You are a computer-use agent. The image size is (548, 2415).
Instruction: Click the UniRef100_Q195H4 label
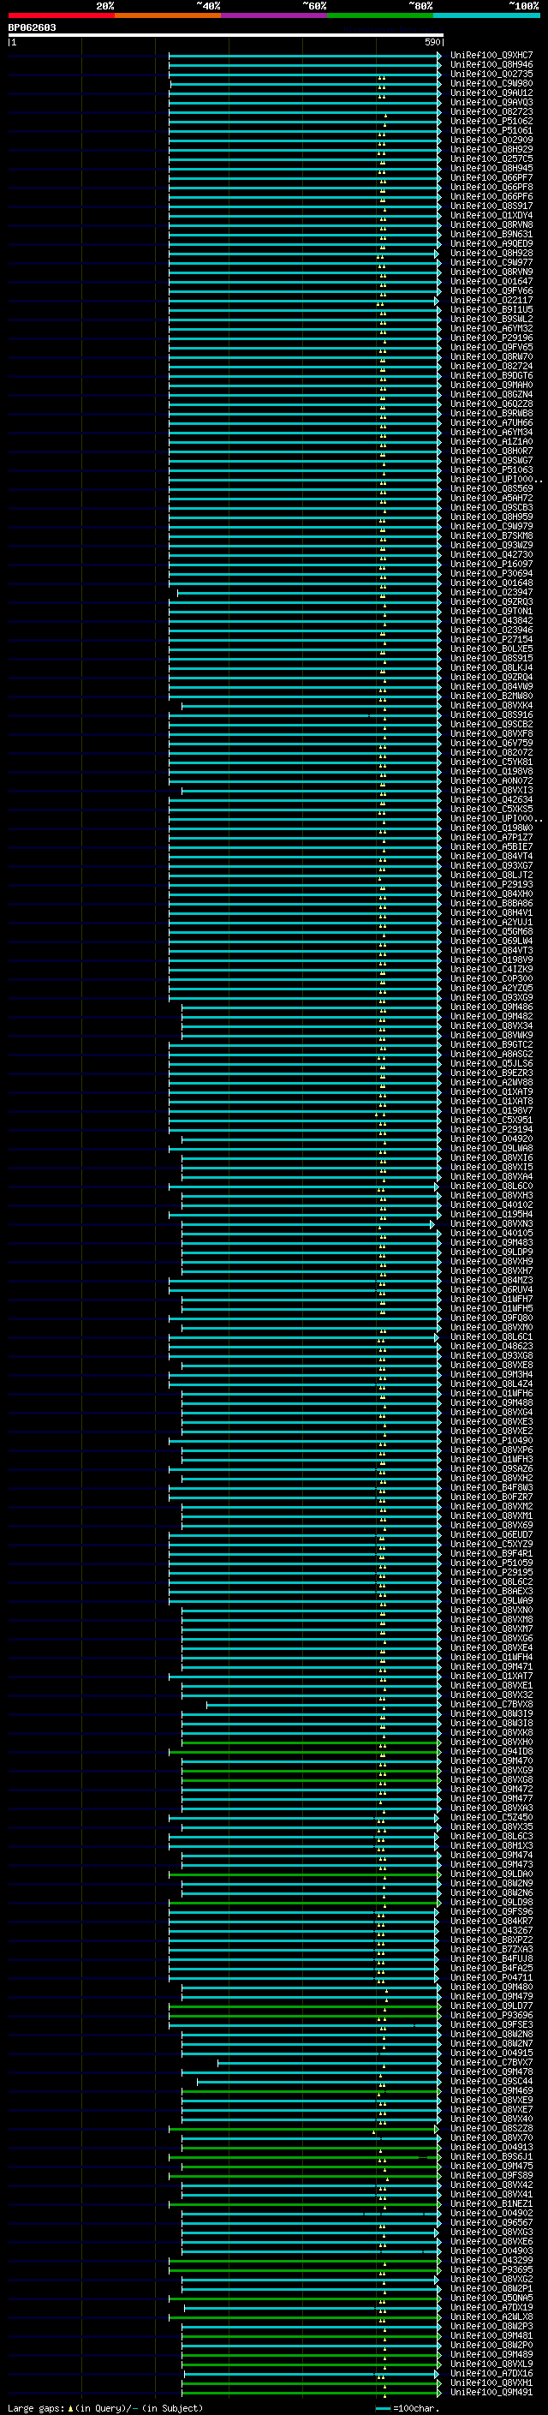coord(491,1215)
